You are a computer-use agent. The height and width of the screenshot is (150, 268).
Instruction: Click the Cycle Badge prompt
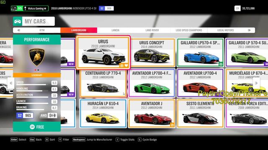coord(147,140)
